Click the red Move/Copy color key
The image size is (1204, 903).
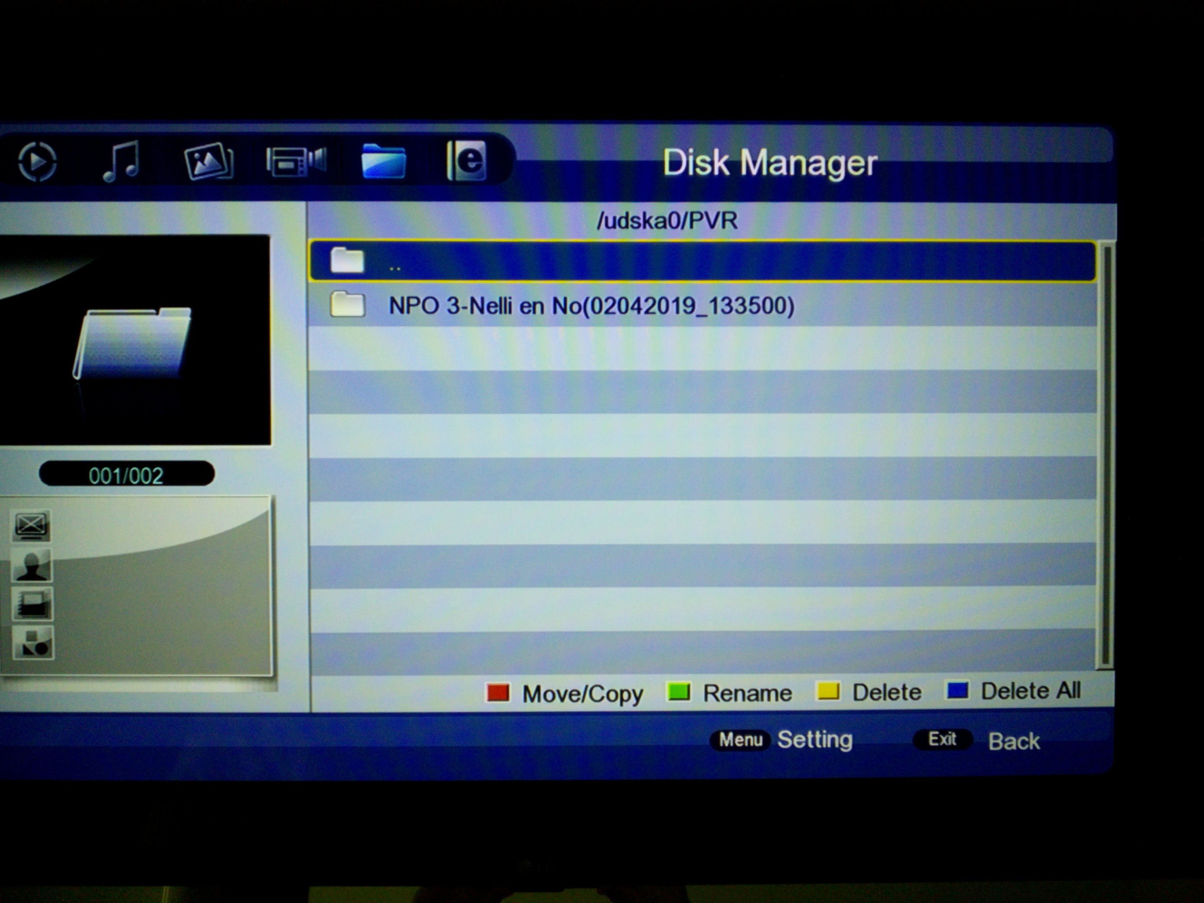pyautogui.click(x=498, y=693)
